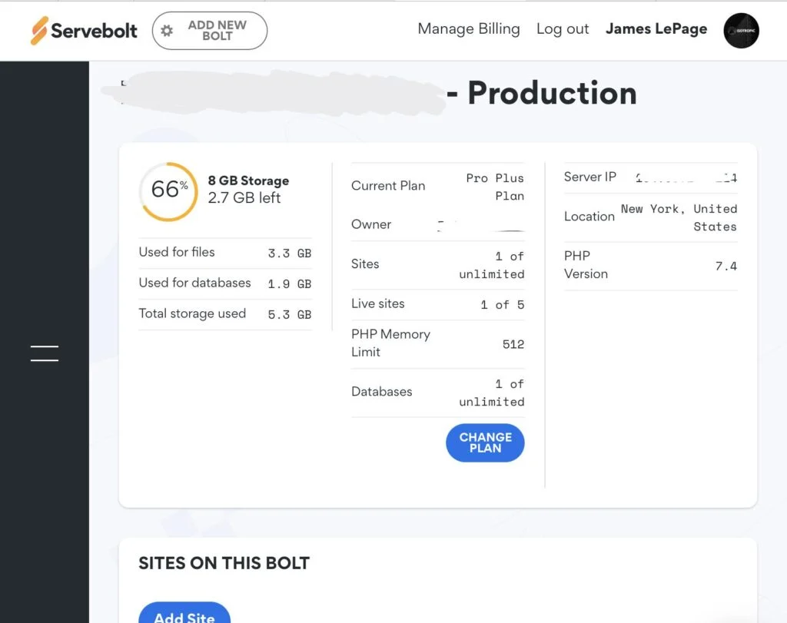
Task: Select the PHP Version '7.4' value
Action: [726, 266]
